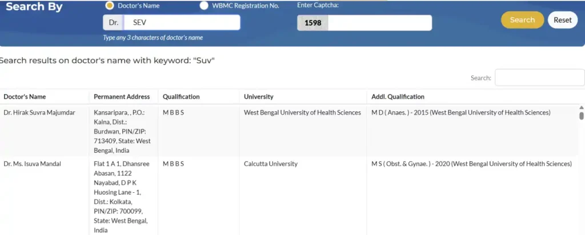Click the University column header
585x235 pixels.
point(259,97)
